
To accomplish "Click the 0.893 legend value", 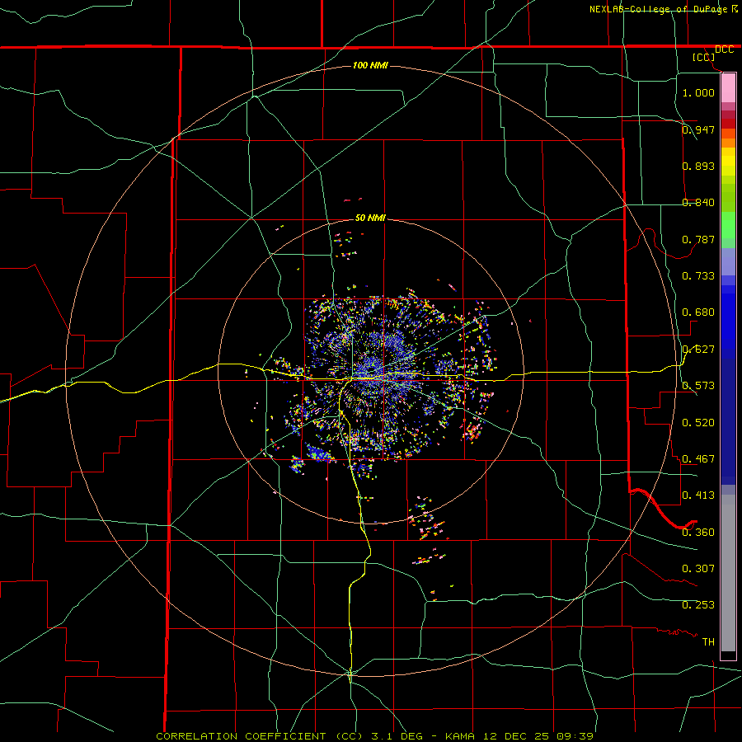I will [698, 166].
